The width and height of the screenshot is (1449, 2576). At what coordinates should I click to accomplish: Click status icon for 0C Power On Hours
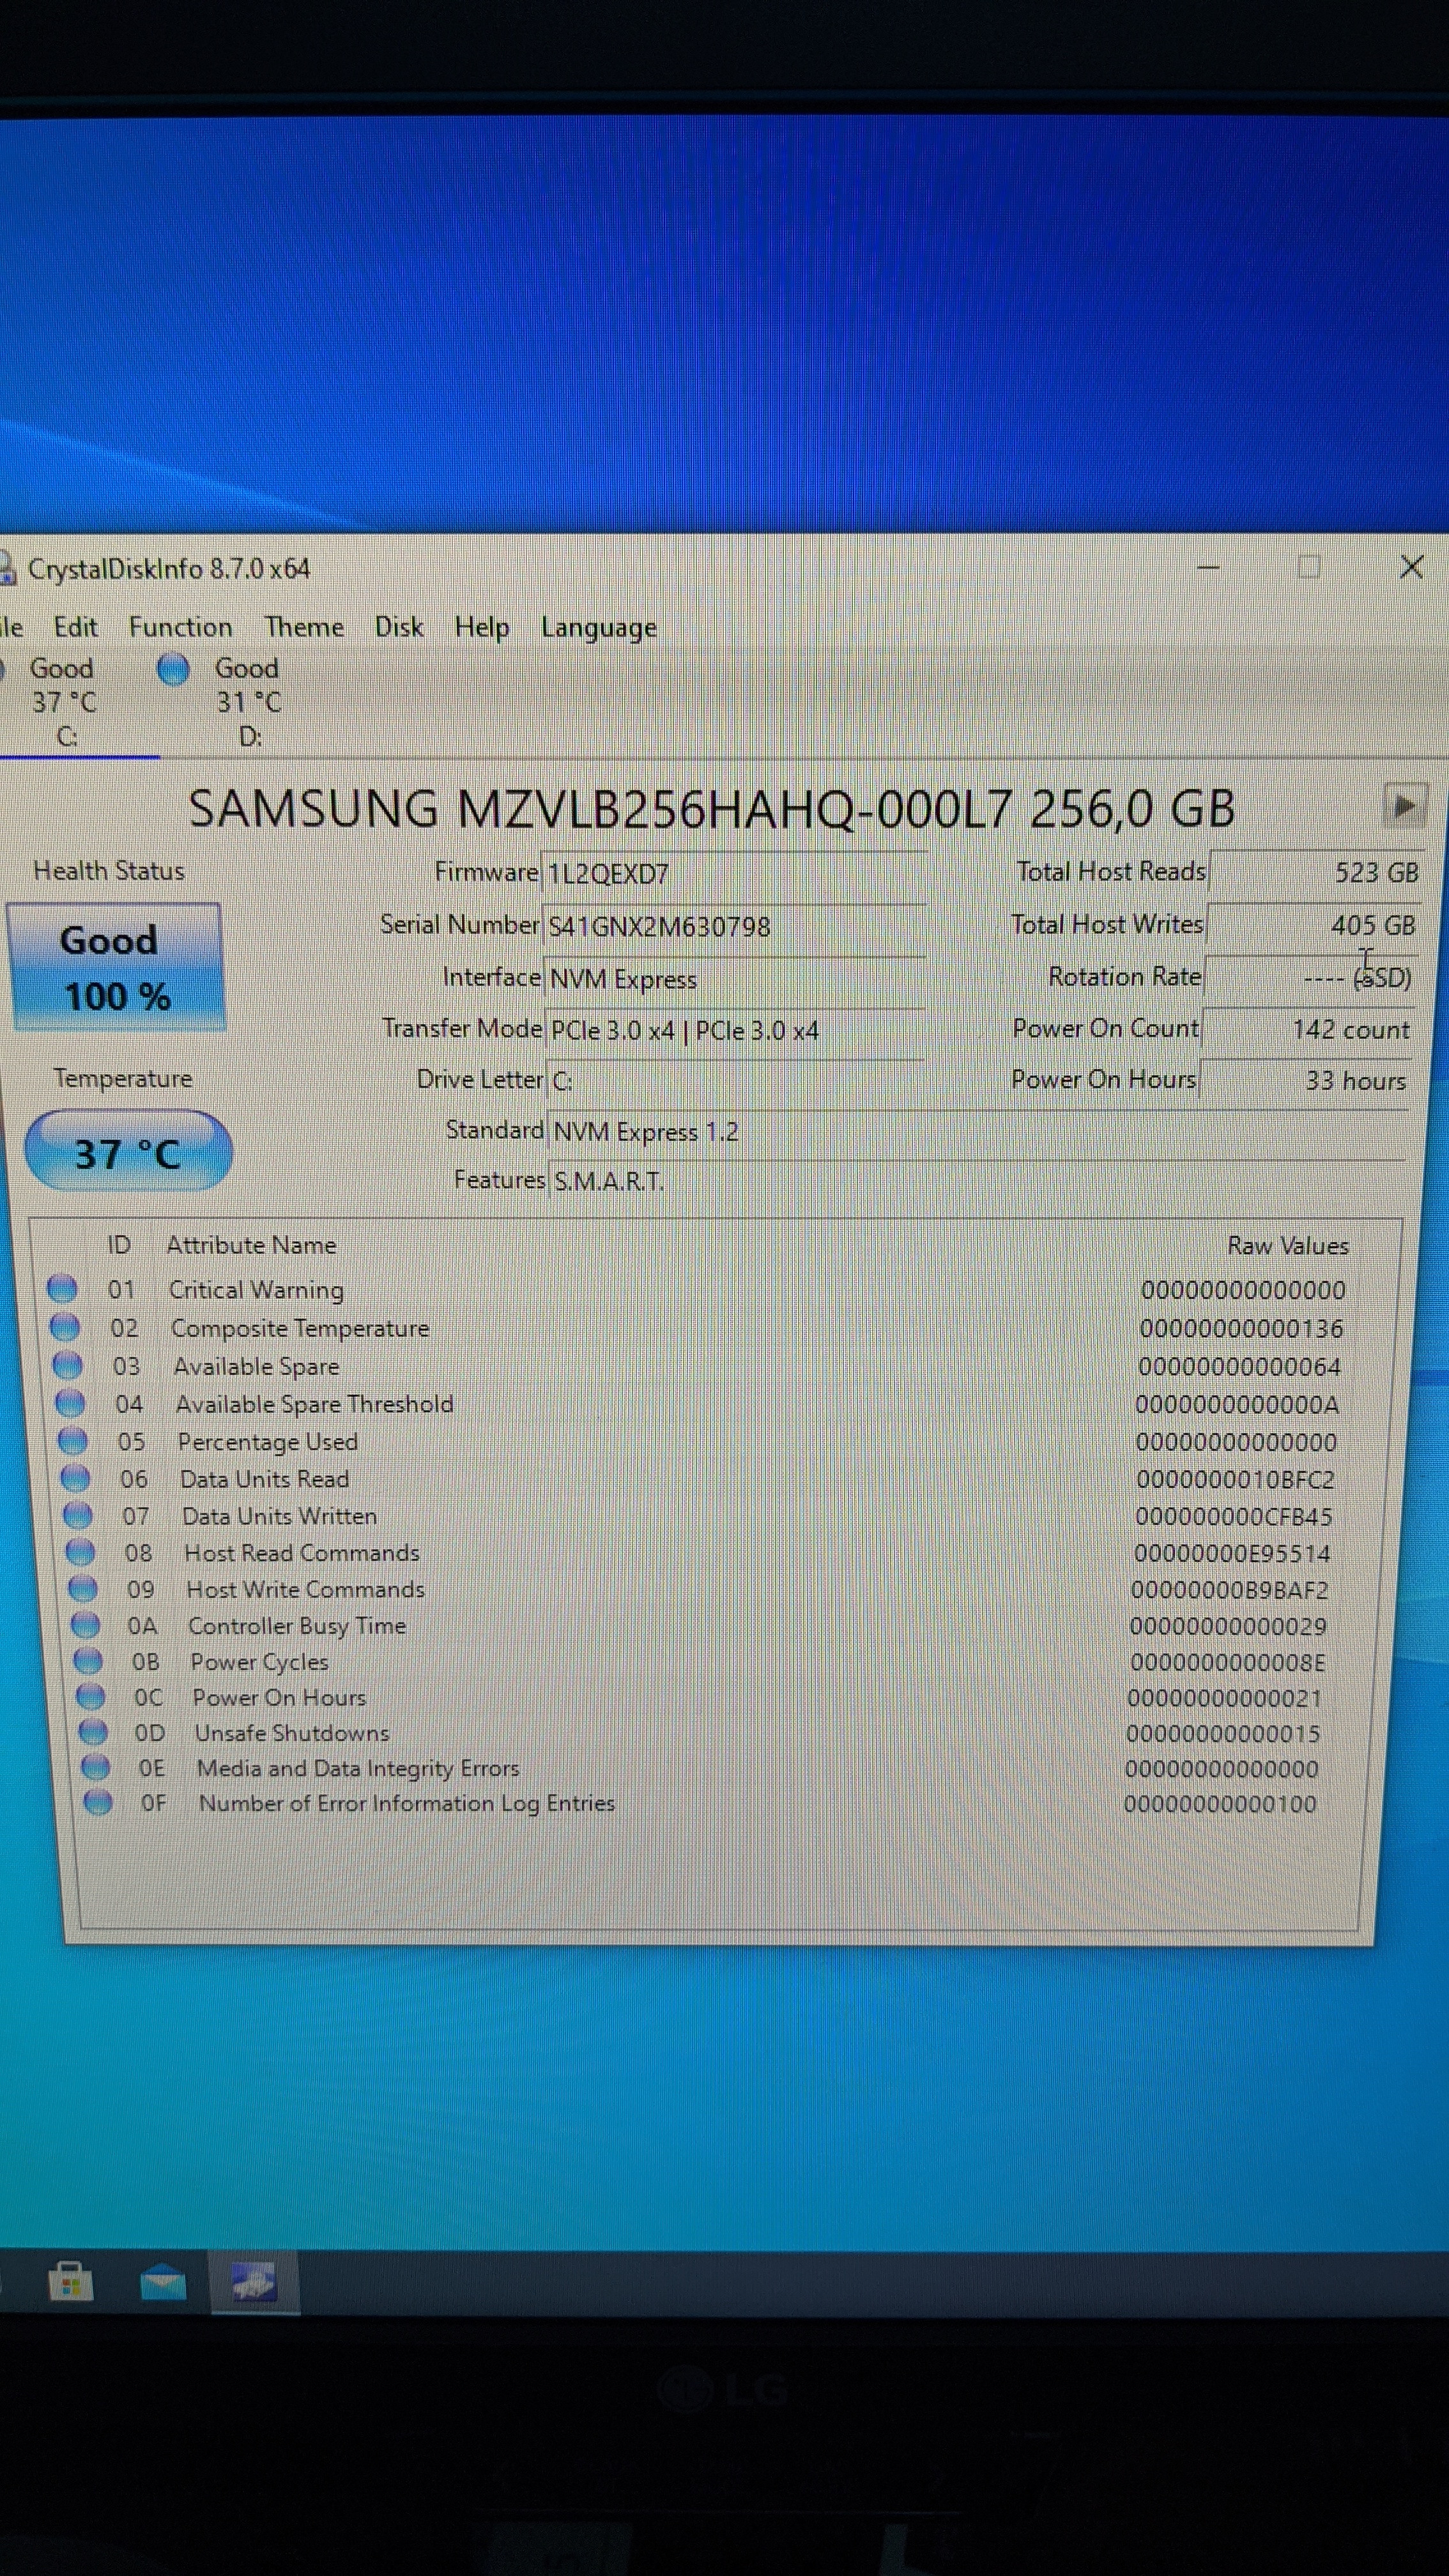point(91,1697)
